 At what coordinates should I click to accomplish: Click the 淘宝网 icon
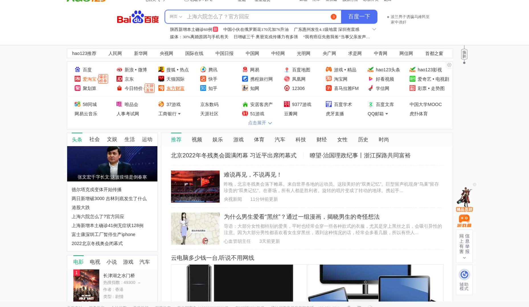[329, 79]
